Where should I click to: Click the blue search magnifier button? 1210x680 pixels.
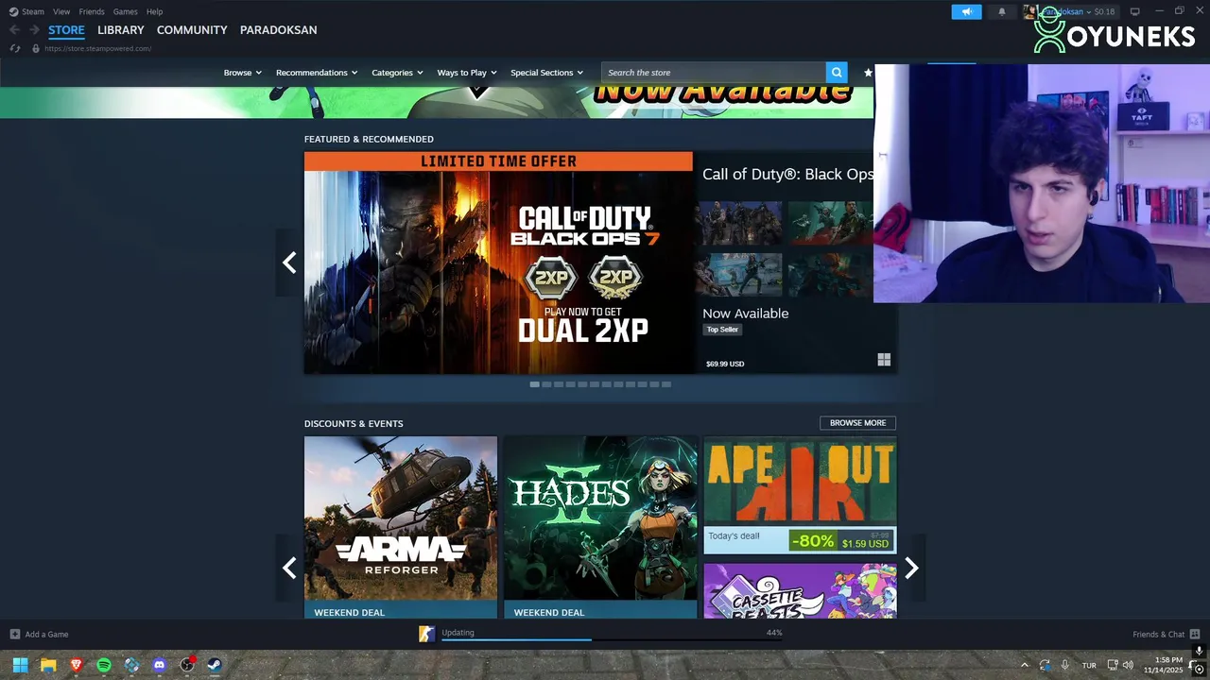click(x=836, y=73)
